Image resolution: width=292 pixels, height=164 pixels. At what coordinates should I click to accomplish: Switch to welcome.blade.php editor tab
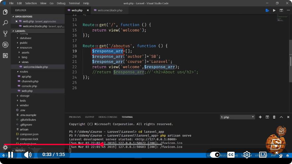coord(110,10)
